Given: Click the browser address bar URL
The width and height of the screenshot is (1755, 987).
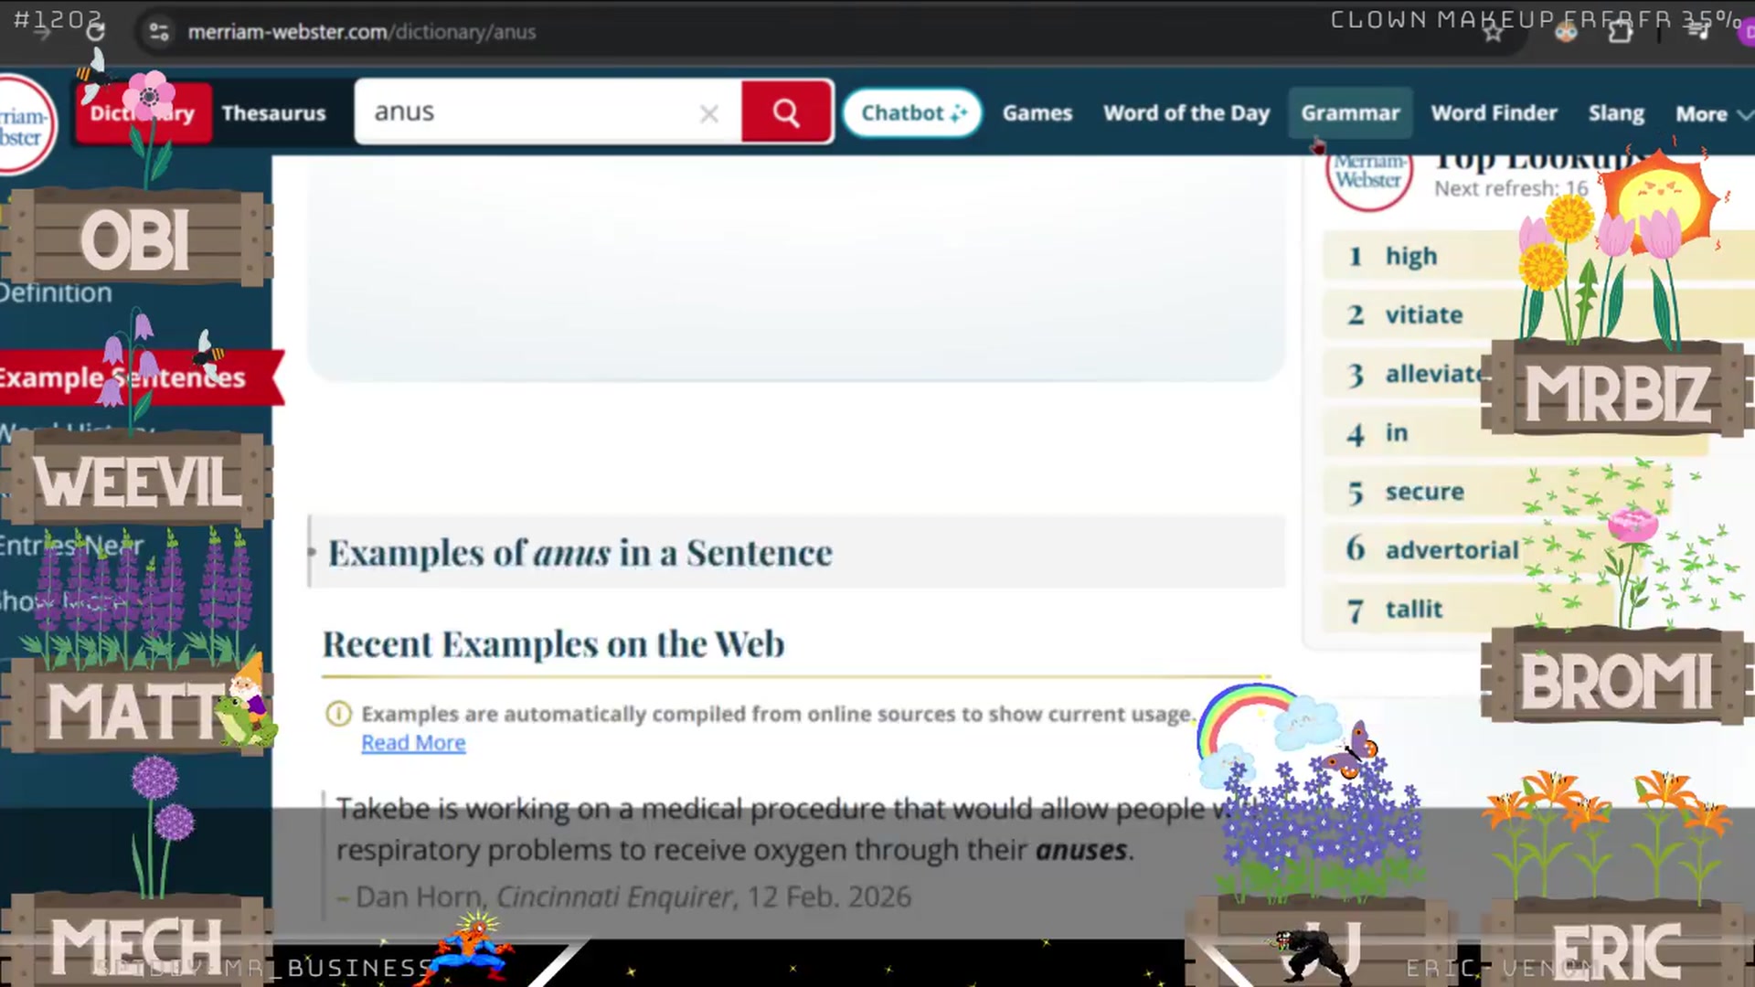Looking at the screenshot, I should tap(362, 32).
